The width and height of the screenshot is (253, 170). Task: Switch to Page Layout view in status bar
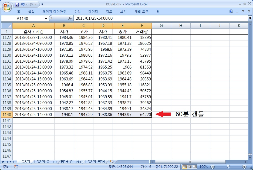pos(189,166)
